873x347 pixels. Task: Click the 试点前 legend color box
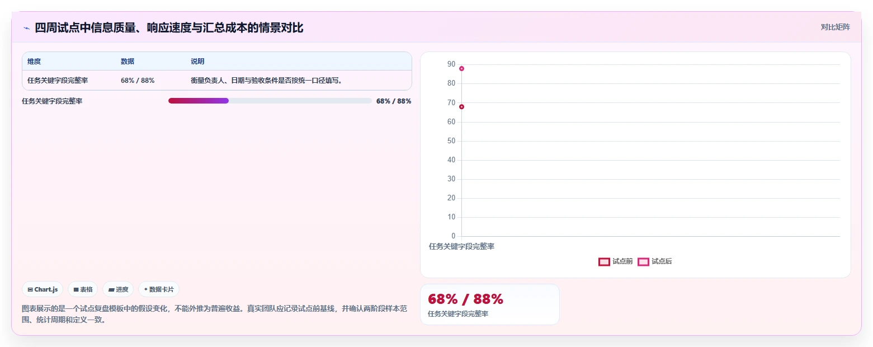point(604,261)
